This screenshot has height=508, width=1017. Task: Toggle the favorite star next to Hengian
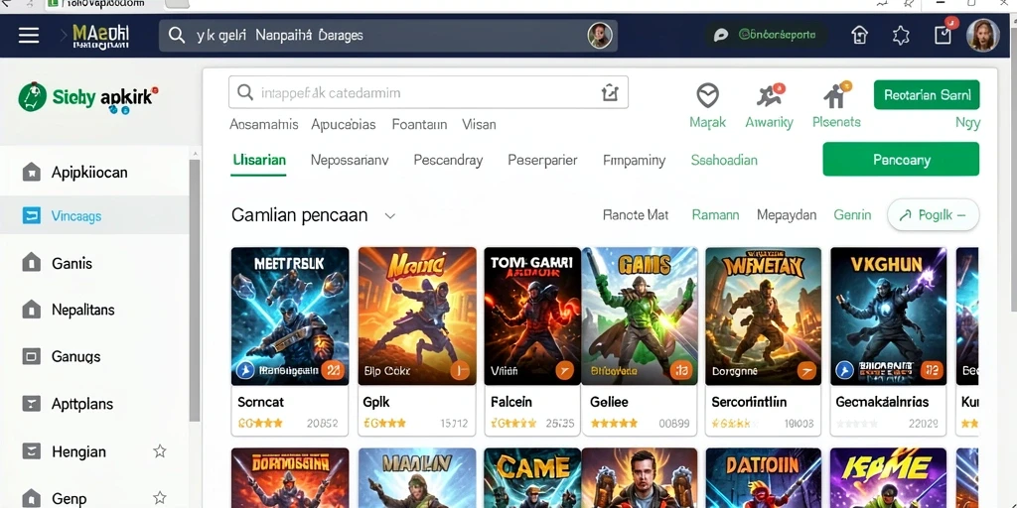tap(160, 451)
